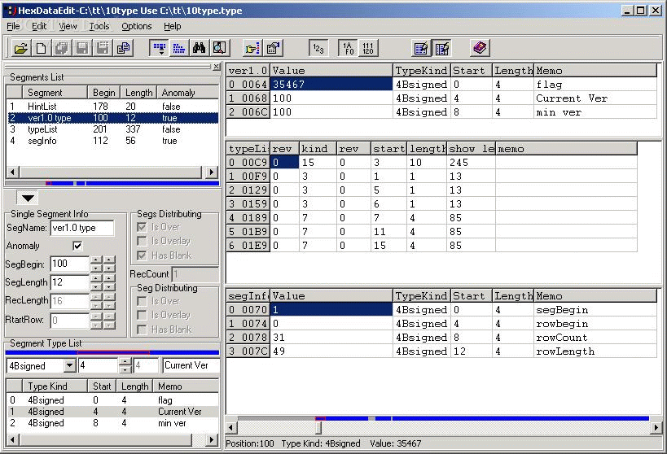Click left scroll arrow of Type Kind list
Image resolution: width=667 pixels, height=454 pixels.
(12, 439)
